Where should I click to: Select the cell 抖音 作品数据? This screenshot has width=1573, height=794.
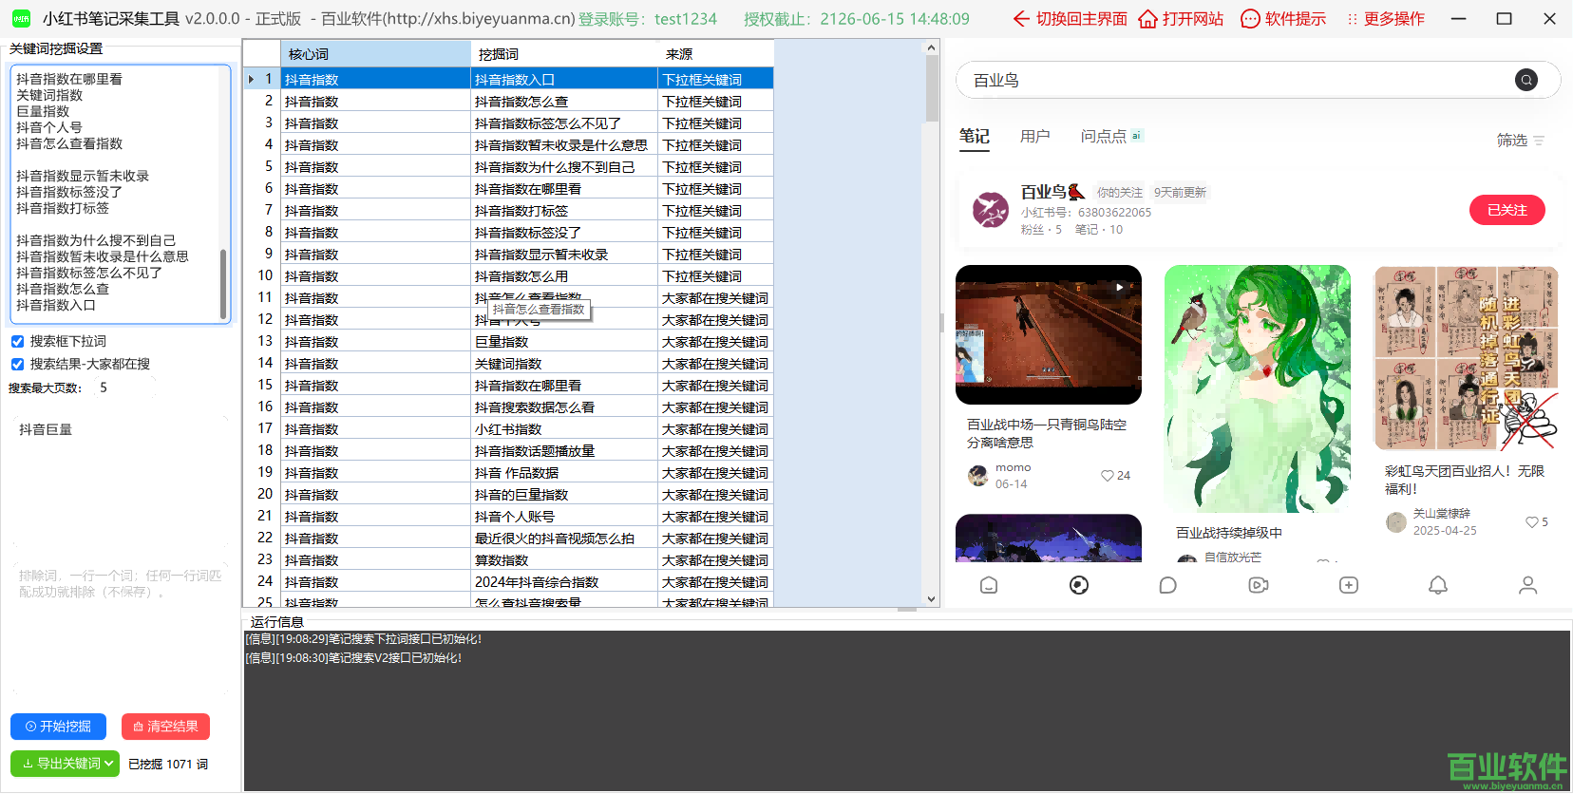tap(564, 473)
